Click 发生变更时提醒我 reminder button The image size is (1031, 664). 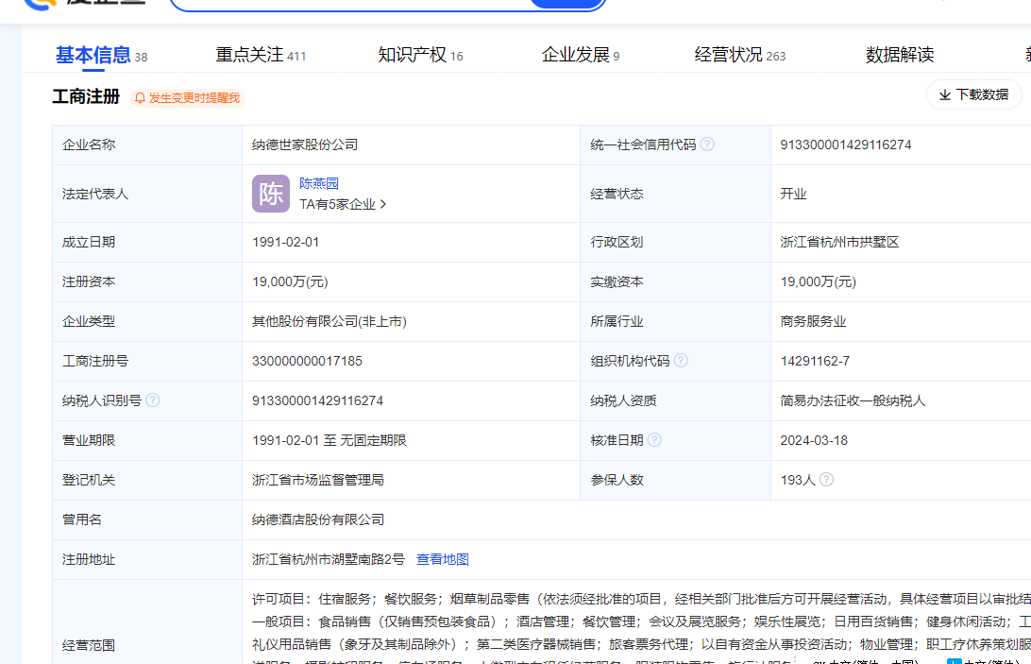point(187,98)
